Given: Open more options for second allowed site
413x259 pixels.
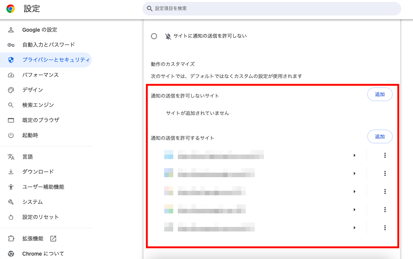Looking at the screenshot, I should click(385, 173).
